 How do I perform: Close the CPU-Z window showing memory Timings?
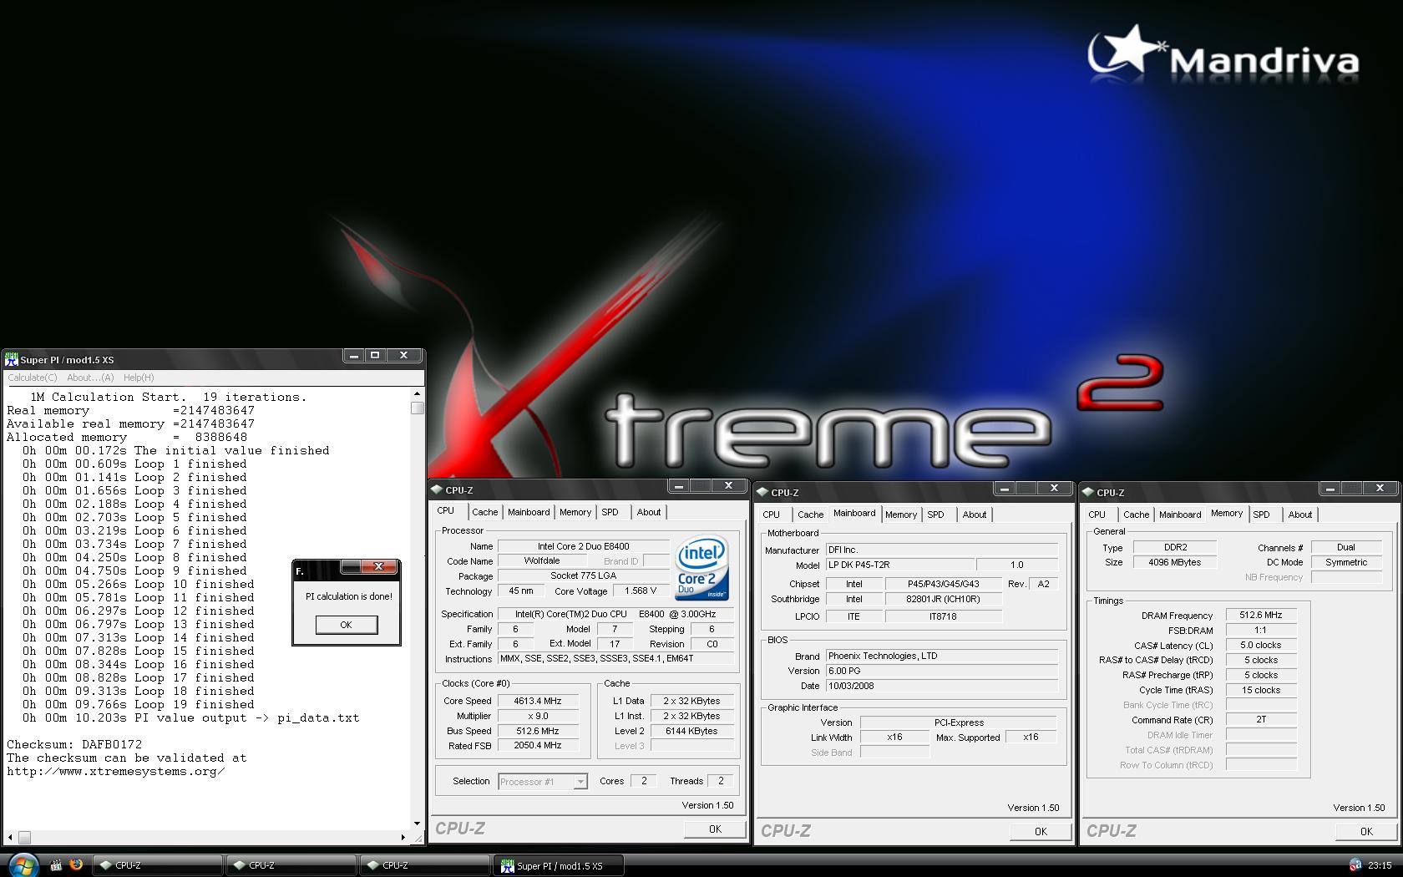(1380, 489)
